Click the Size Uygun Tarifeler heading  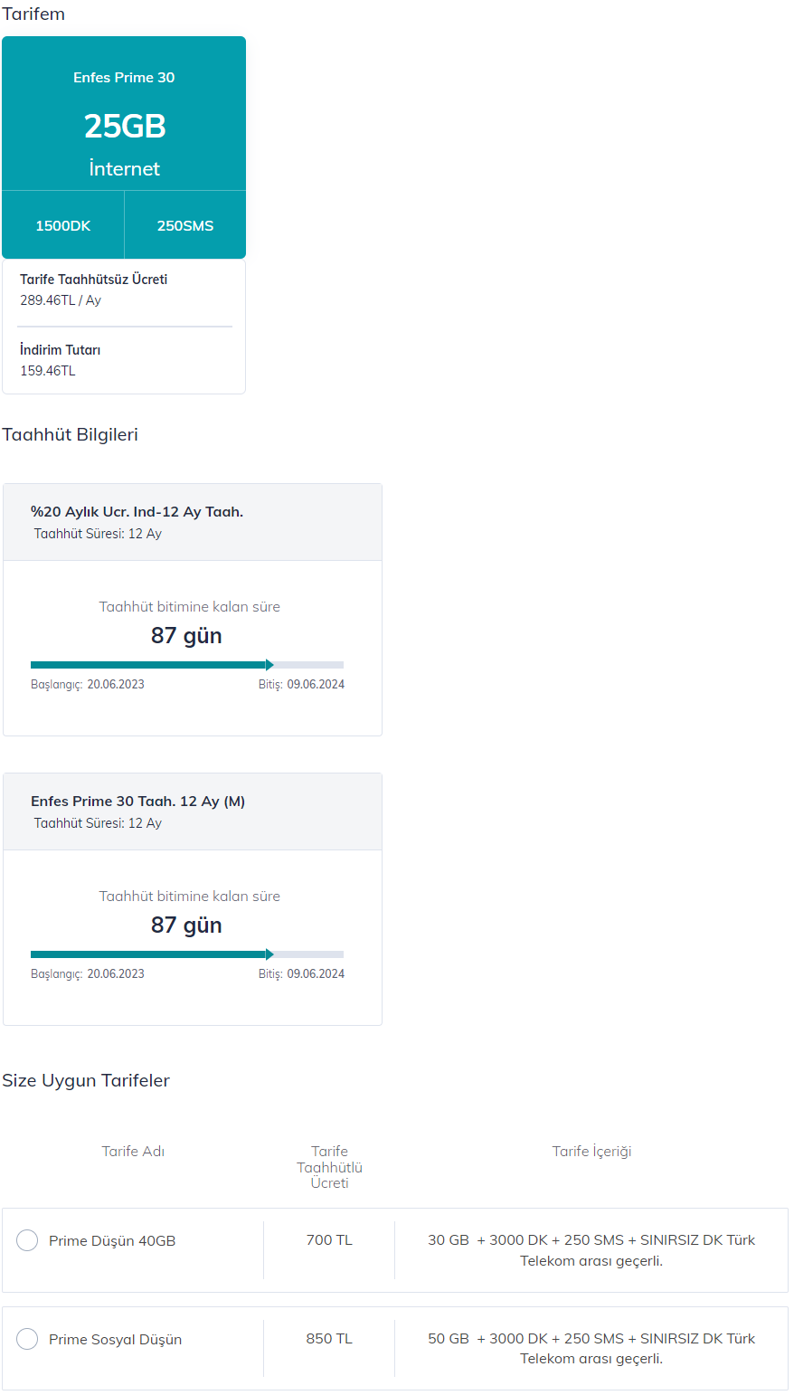[x=86, y=1081]
